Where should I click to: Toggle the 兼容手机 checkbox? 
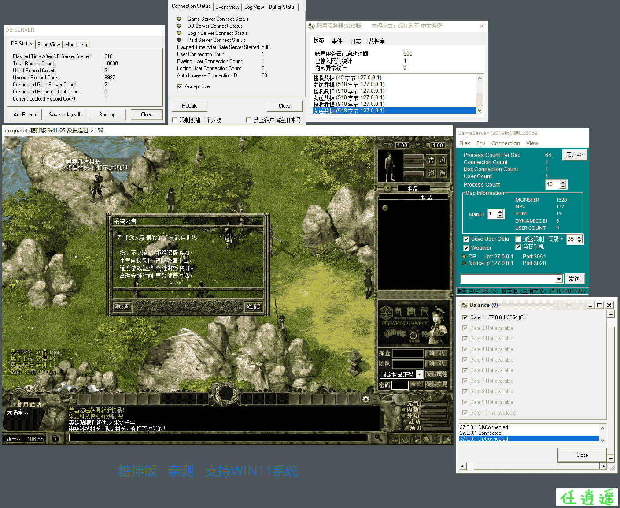tap(518, 247)
